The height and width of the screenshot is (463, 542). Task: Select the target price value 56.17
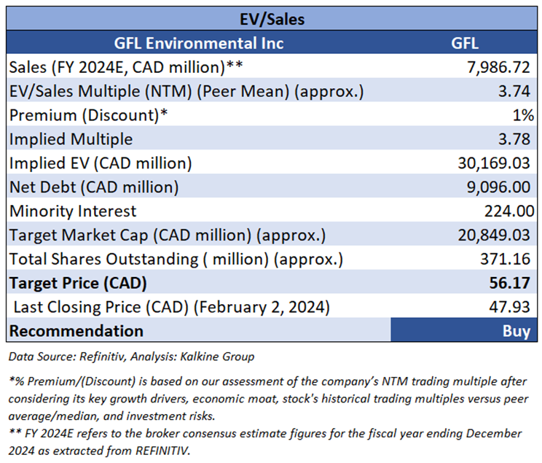[509, 283]
